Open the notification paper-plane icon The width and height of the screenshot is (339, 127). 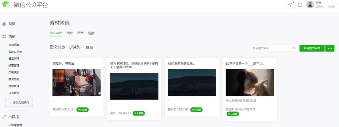[290, 5]
